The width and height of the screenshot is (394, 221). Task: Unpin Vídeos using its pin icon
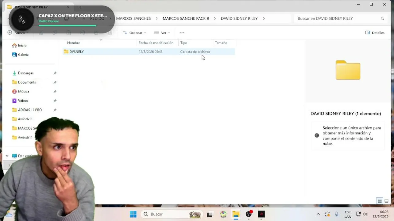[x=55, y=101]
